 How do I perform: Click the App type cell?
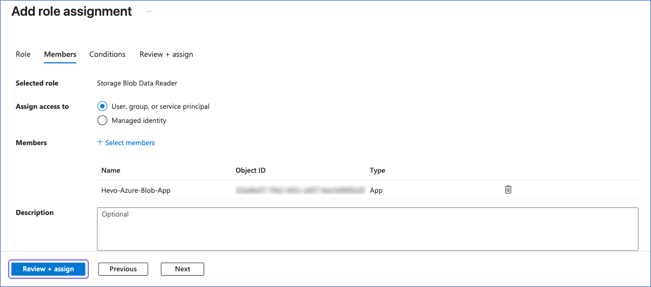click(x=376, y=190)
